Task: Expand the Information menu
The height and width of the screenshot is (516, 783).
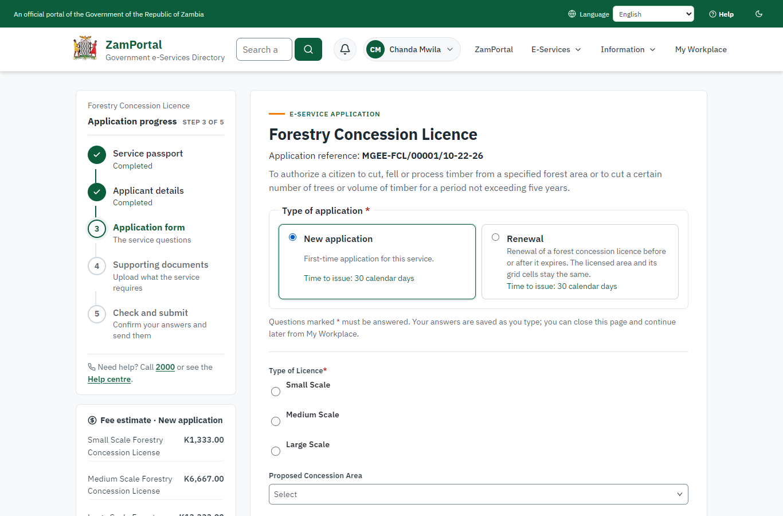Action: [x=628, y=49]
